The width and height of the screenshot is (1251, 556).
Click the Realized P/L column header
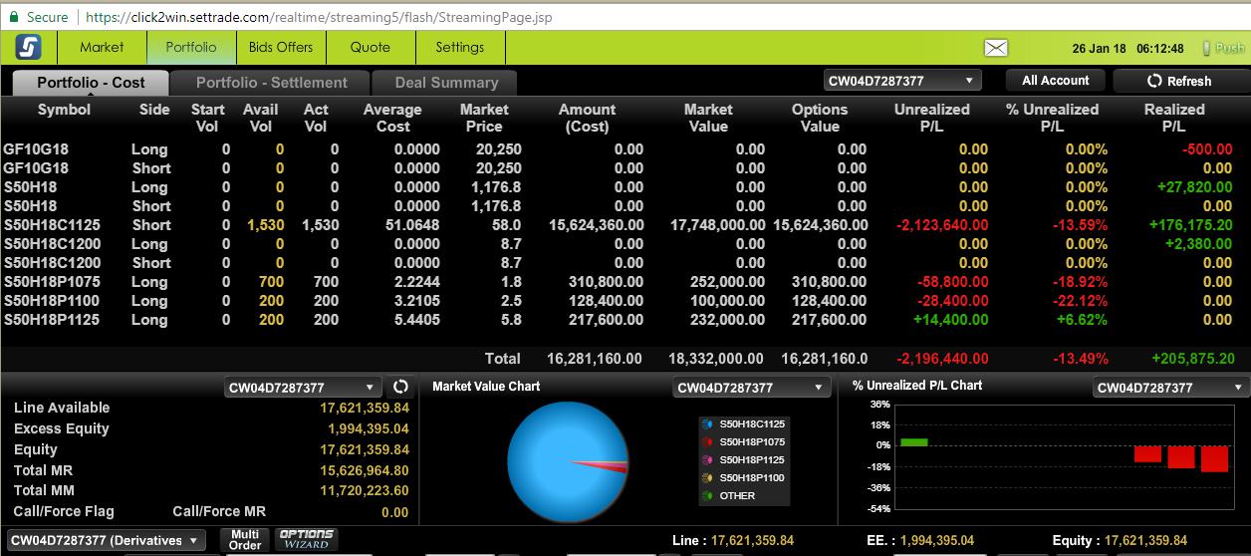[1174, 118]
